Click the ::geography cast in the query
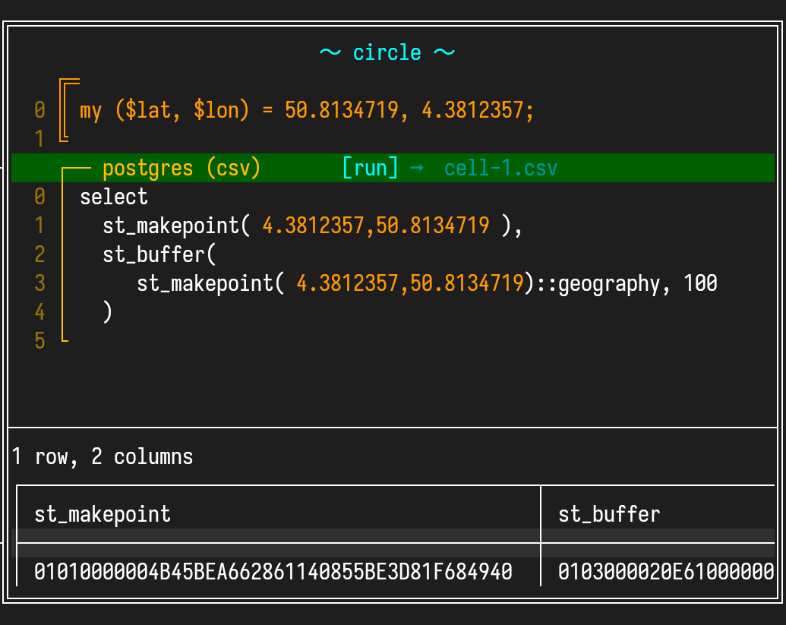786x625 pixels. (597, 283)
